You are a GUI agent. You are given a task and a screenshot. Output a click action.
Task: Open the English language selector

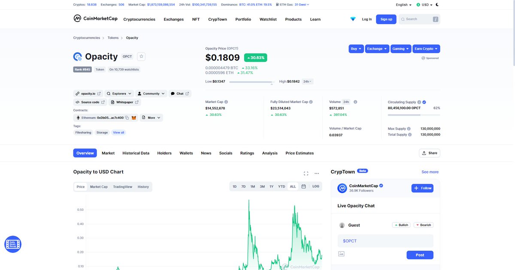click(x=403, y=5)
